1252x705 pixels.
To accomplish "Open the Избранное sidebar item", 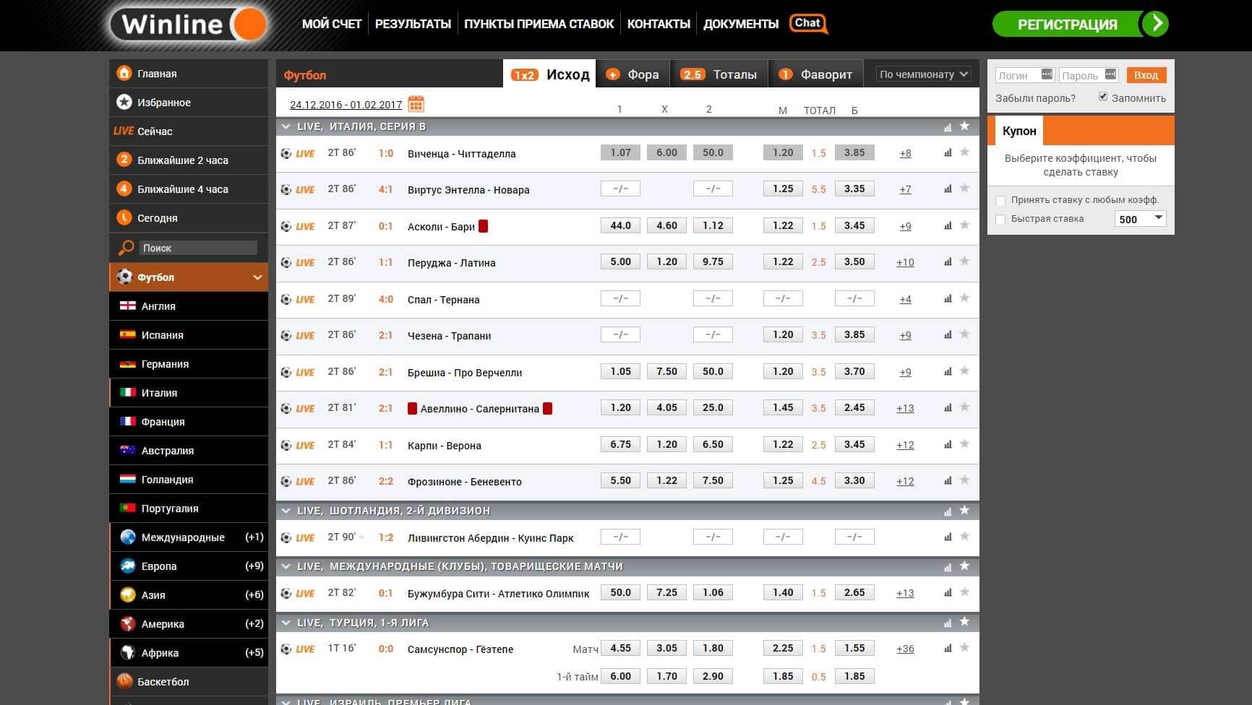I will pos(189,102).
